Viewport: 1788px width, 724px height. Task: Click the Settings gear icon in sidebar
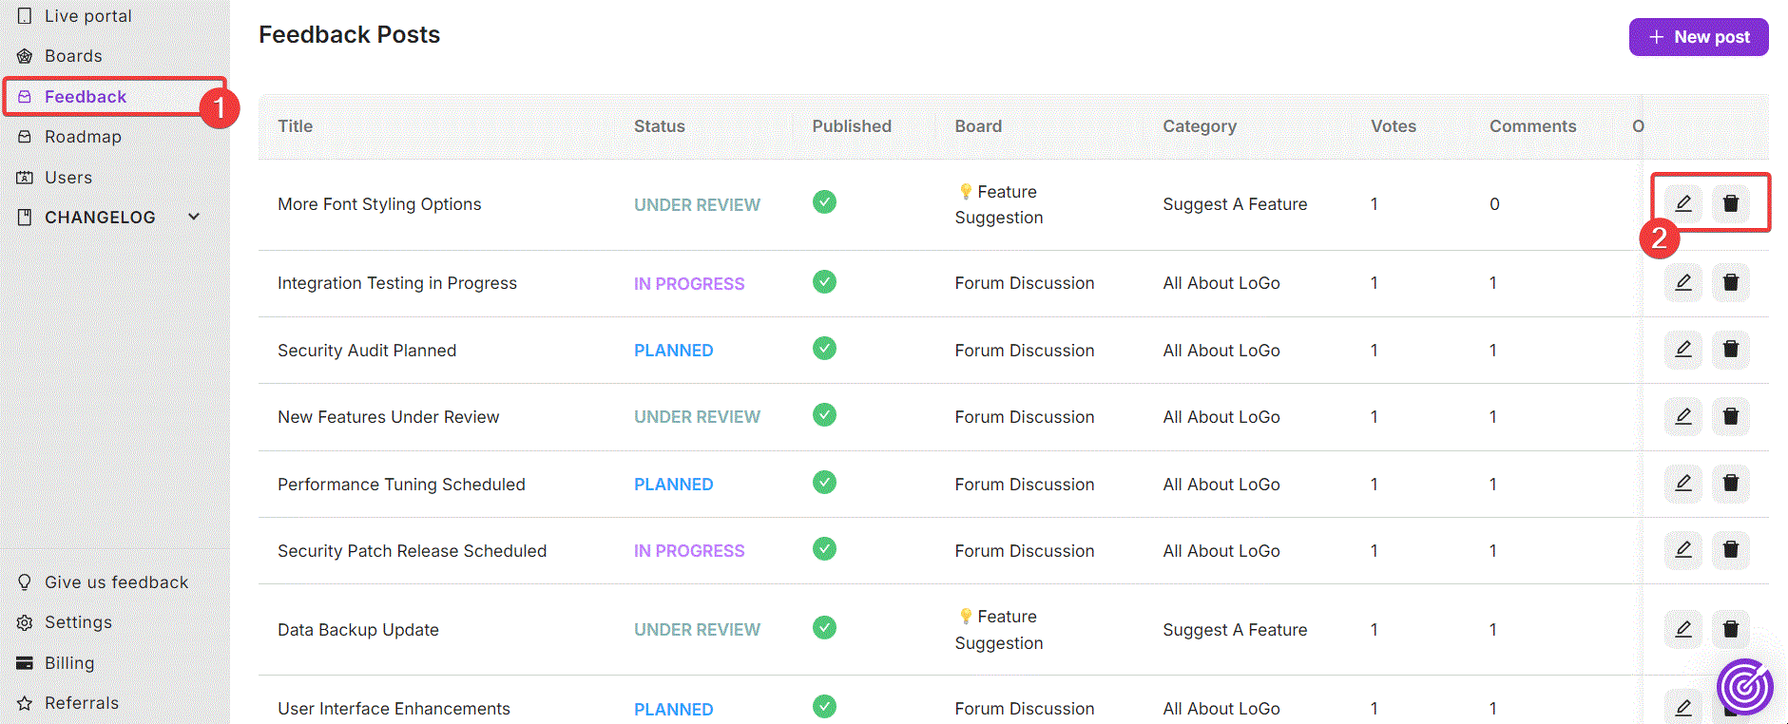(x=25, y=622)
